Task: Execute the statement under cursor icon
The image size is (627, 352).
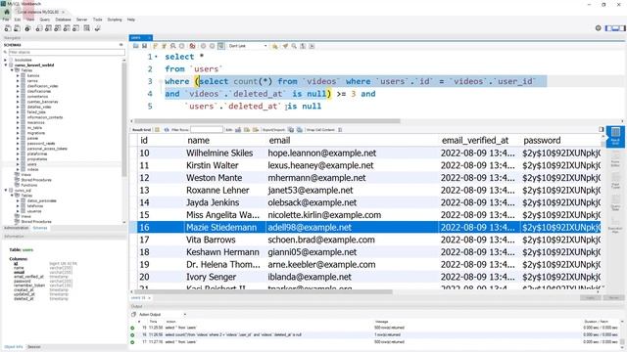Action: pos(164,46)
